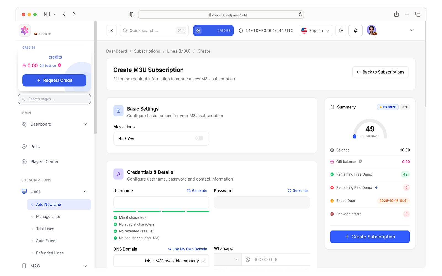Image resolution: width=442 pixels, height=276 pixels.
Task: Click into the Username input field
Action: (x=161, y=202)
